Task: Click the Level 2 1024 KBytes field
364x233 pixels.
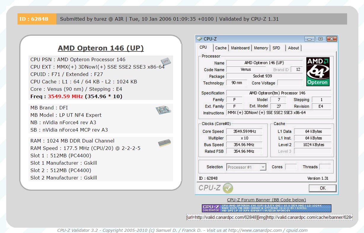Action: pos(313,145)
